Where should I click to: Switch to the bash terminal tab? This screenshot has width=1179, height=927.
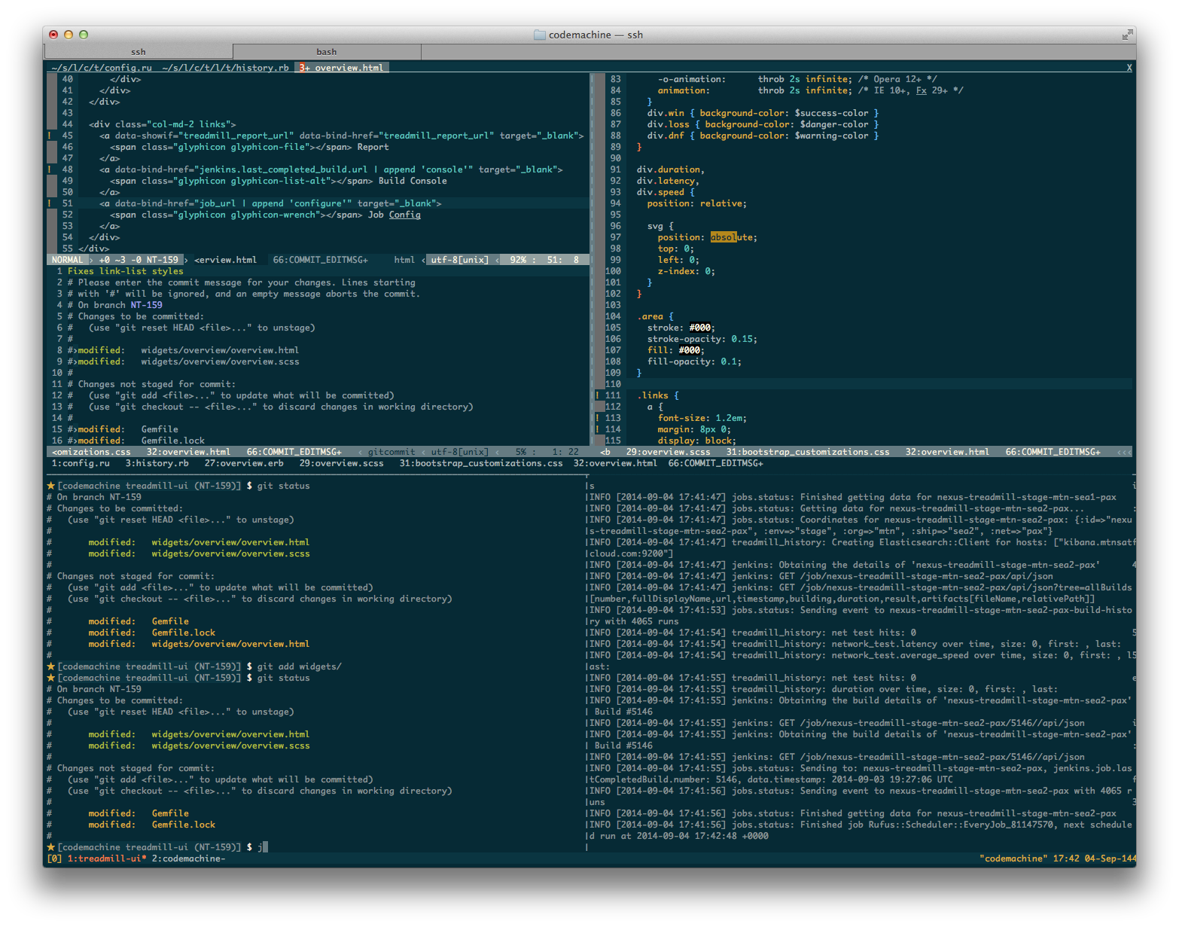click(x=327, y=51)
